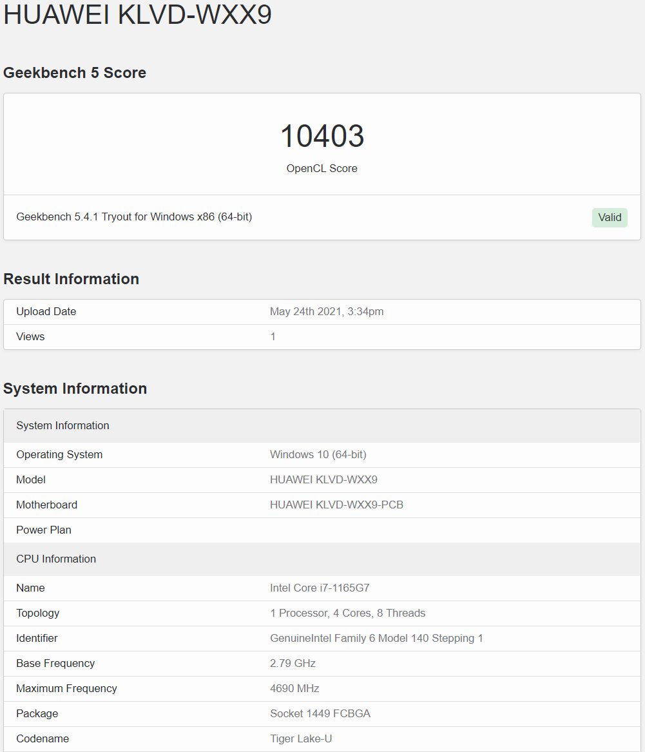Image resolution: width=645 pixels, height=752 pixels.
Task: Click the green Valid badge
Action: tap(610, 218)
